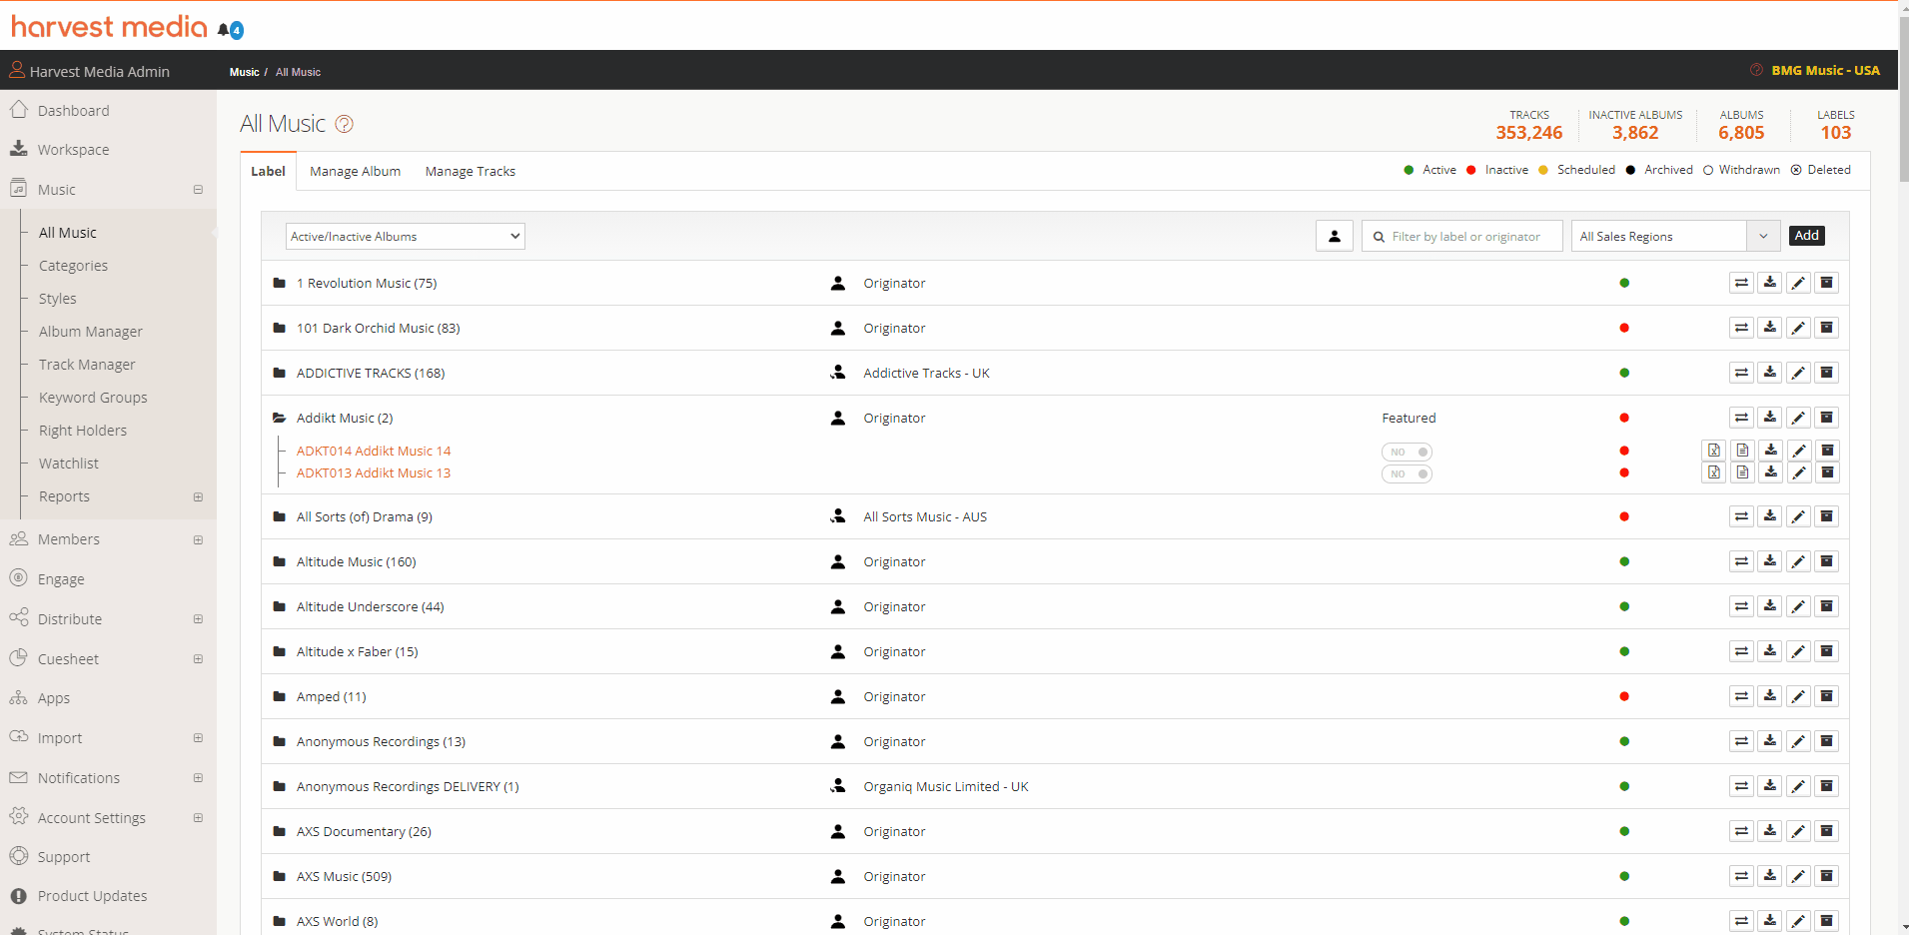Open Dashboard from the sidebar
Viewport: 1909px width, 935px height.
[73, 111]
